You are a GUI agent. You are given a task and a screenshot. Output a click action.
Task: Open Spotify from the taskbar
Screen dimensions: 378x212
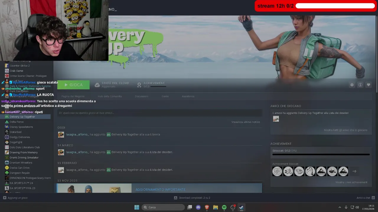224,207
